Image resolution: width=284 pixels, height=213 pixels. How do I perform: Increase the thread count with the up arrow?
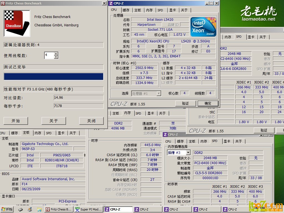[x=56, y=54]
